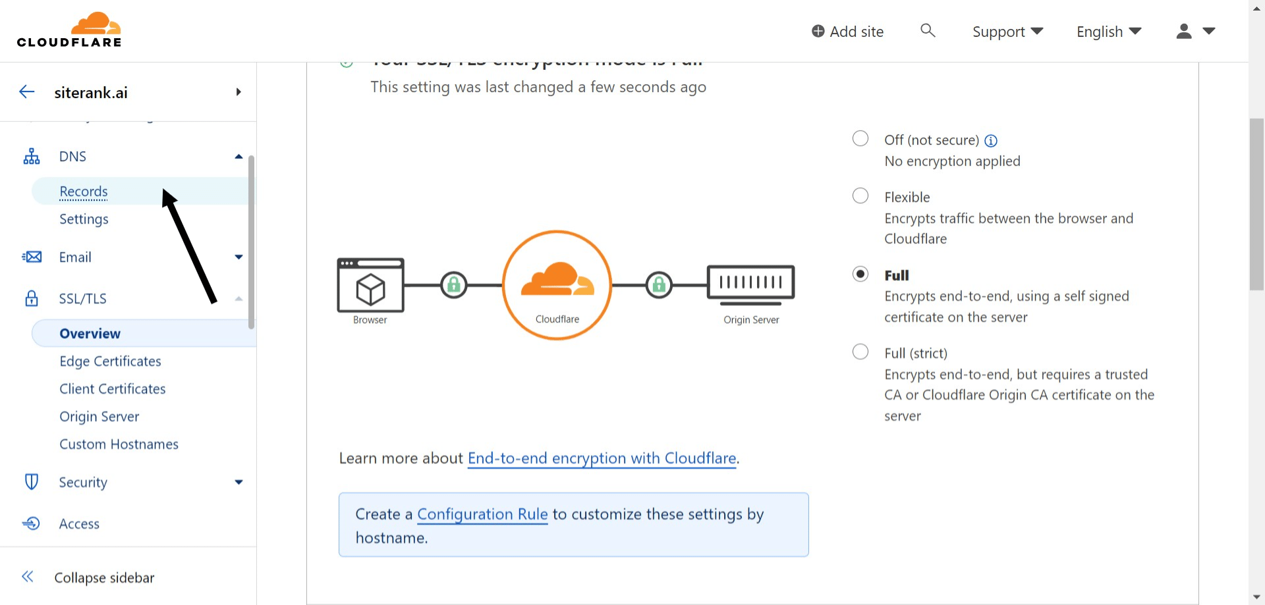The width and height of the screenshot is (1265, 605).
Task: Open the English language dropdown
Action: pos(1108,32)
